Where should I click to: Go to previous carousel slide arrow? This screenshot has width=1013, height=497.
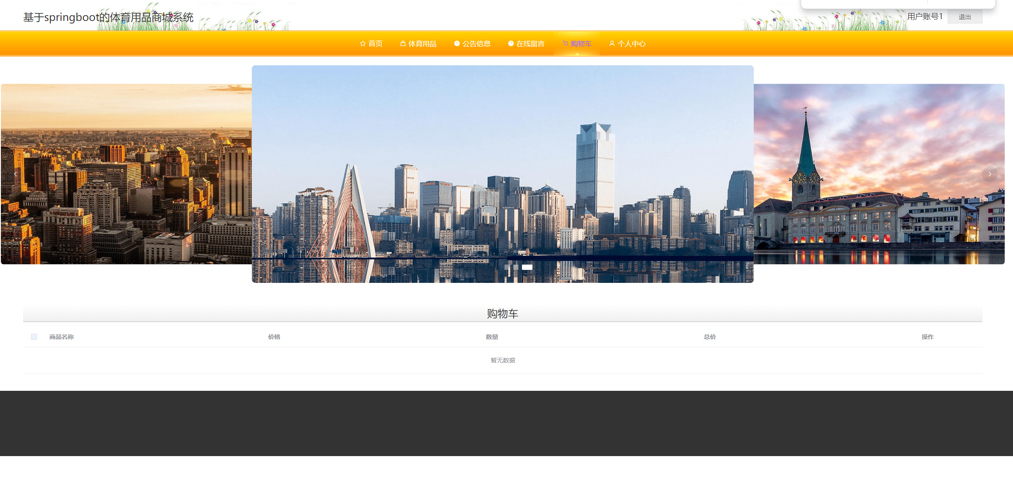pos(16,174)
